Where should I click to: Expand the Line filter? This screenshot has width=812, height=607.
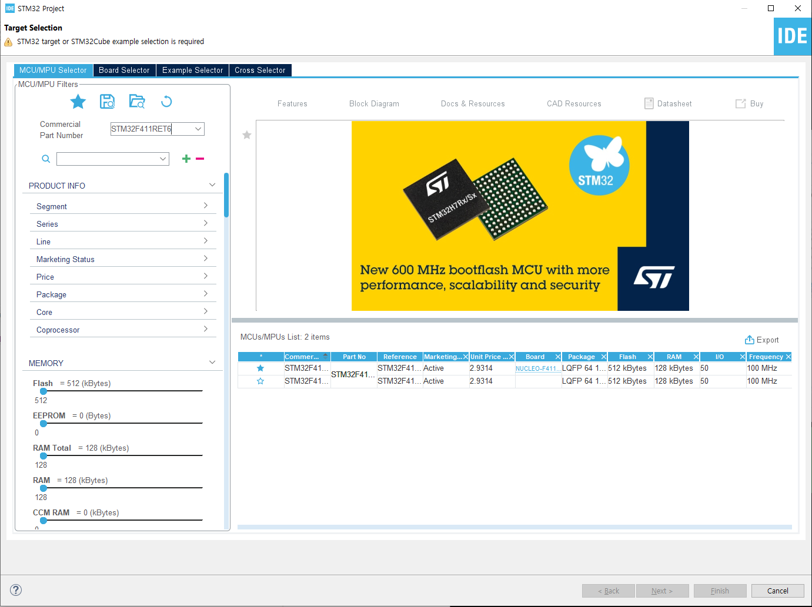pos(205,241)
